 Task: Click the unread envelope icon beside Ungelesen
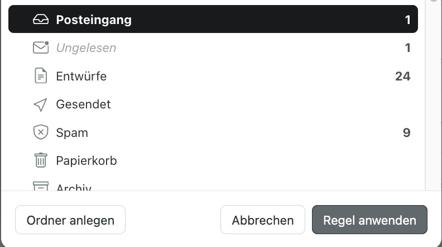coord(41,48)
